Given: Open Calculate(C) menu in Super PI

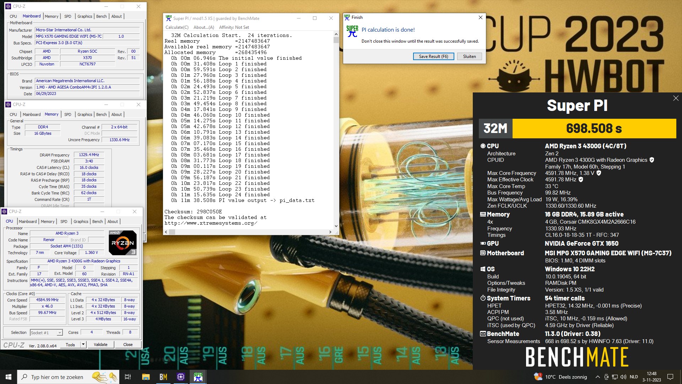Looking at the screenshot, I should 177,27.
